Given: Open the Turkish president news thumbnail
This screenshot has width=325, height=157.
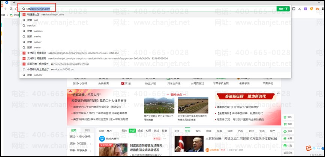Looking at the screenshot, I should coord(189,144).
